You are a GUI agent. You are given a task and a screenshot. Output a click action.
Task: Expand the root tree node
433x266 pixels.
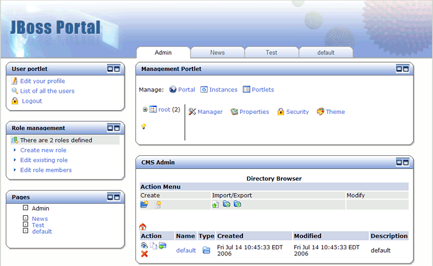[x=145, y=109]
